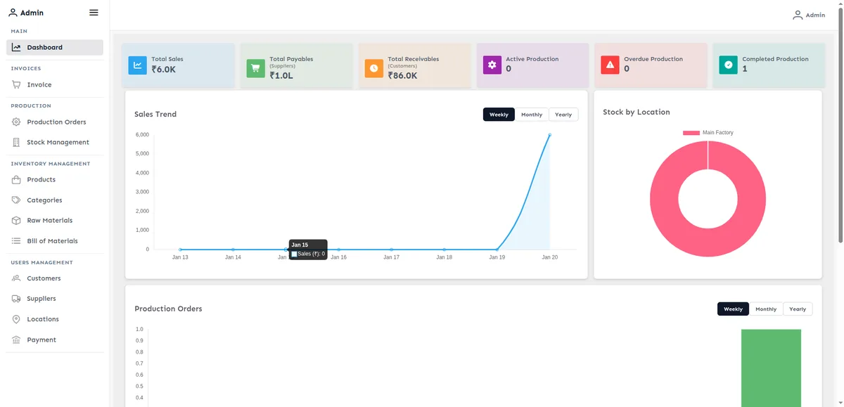This screenshot has height=407, width=844.
Task: Toggle the hamburger sidebar menu icon
Action: tap(94, 13)
